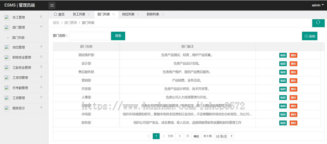
Task: Click the 员工管理 sidebar icon
Action: pos(7,17)
